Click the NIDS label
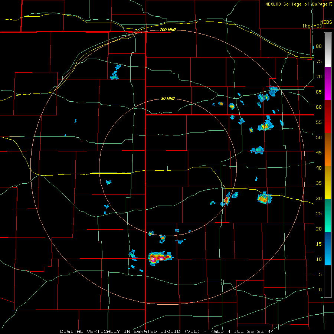Viewport: 334px width, 334px height. coord(326,22)
